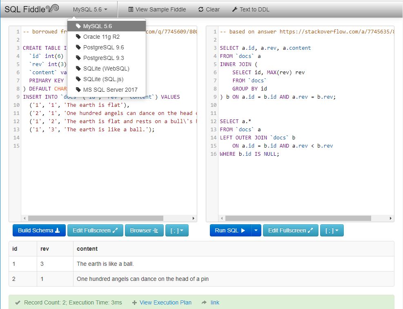
Task: Click schema panel scroll right arrow
Action: [x=194, y=218]
